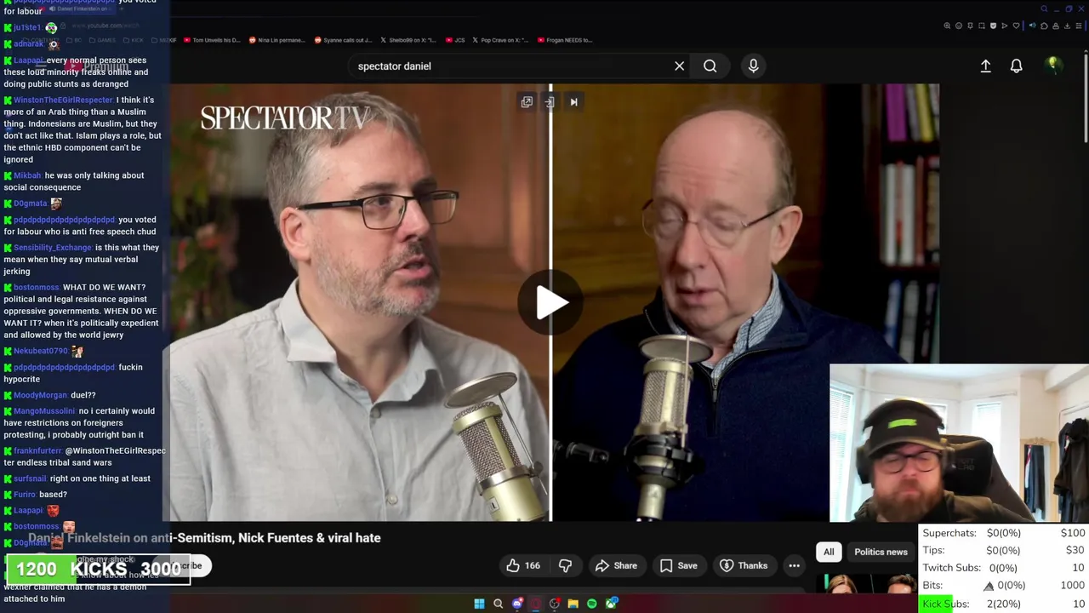This screenshot has width=1089, height=613.
Task: Click chat username Nekubeat0790
Action: pos(41,351)
